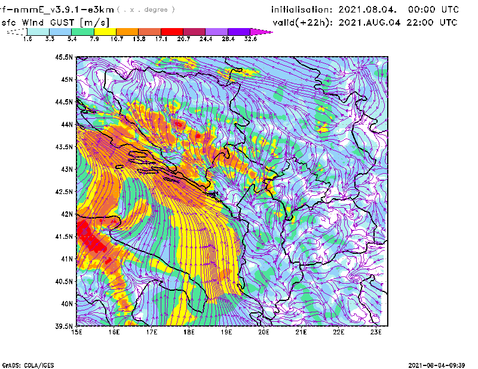Image resolution: width=478 pixels, height=369 pixels.
Task: Click the magenta arrow end of legend
Action: [x=261, y=32]
